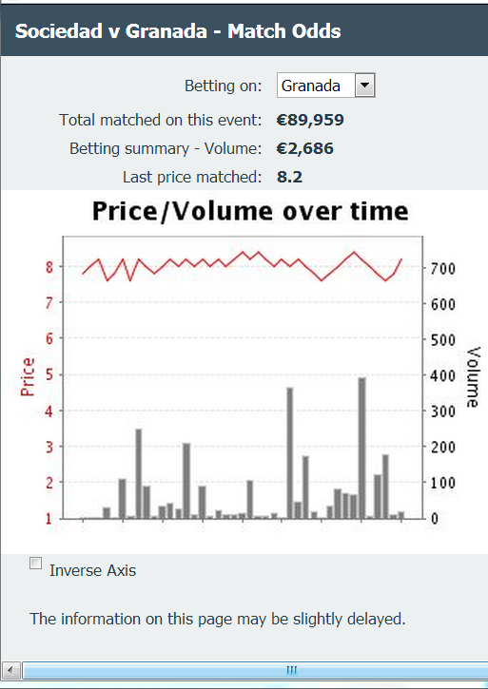Click the Volume axis label on right

pyautogui.click(x=472, y=377)
